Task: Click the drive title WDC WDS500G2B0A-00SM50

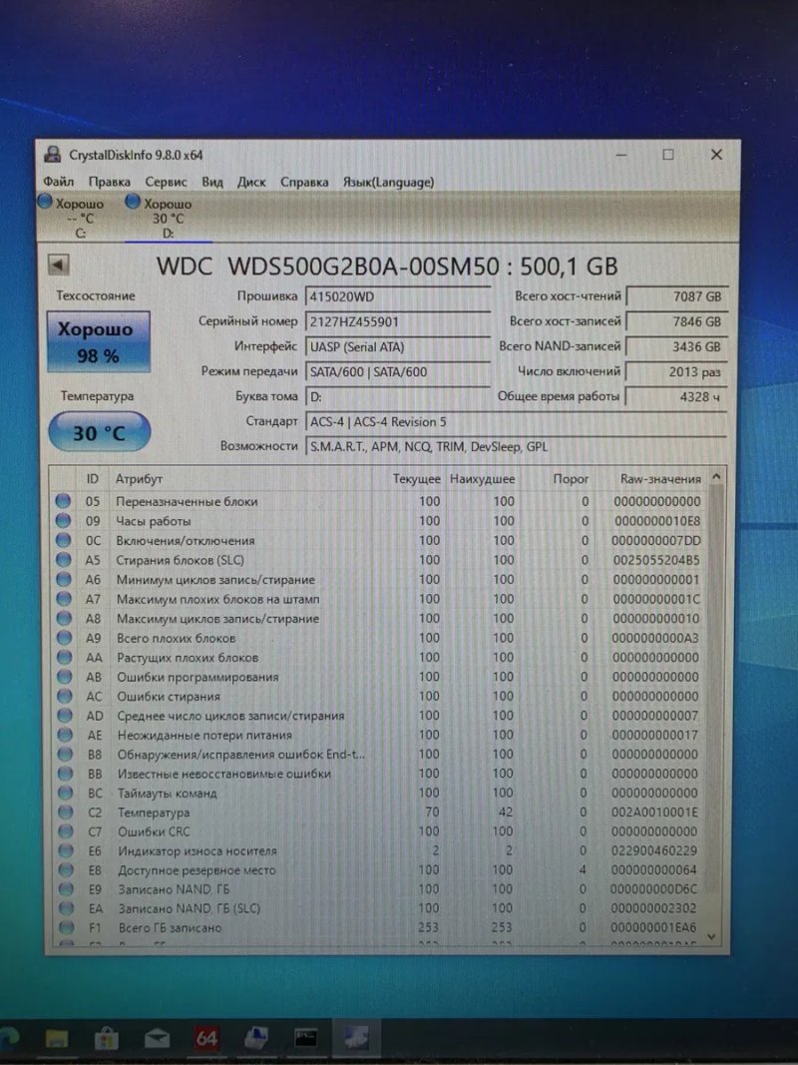Action: point(329,266)
